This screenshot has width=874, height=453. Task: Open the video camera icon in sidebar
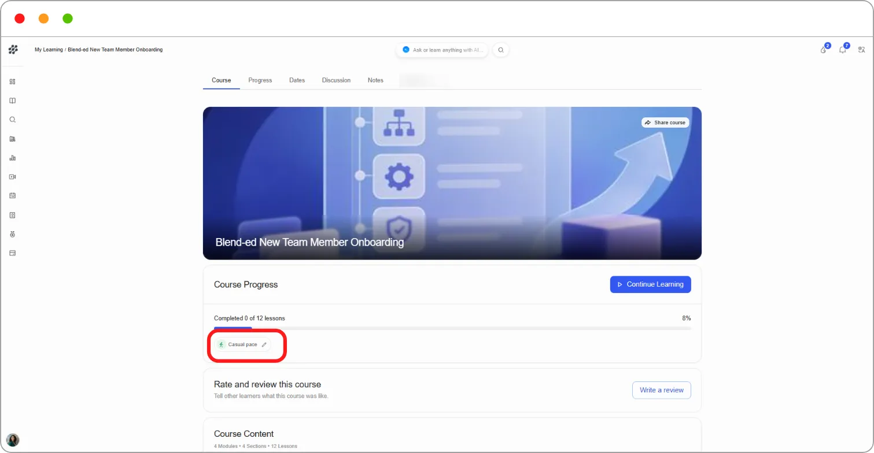point(13,177)
